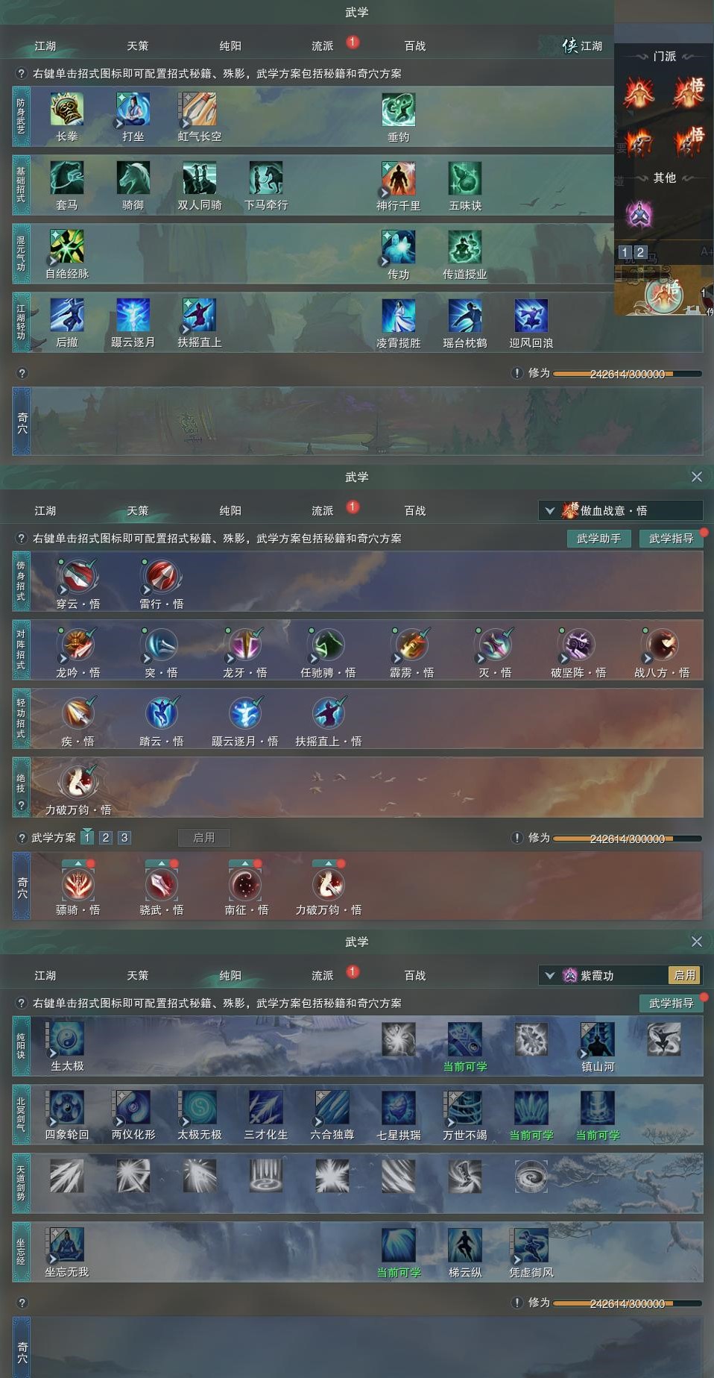The width and height of the screenshot is (714, 1378).
Task: Click the 武学助手 button
Action: point(599,539)
